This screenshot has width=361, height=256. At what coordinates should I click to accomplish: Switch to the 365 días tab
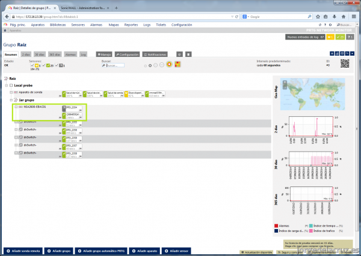55,55
